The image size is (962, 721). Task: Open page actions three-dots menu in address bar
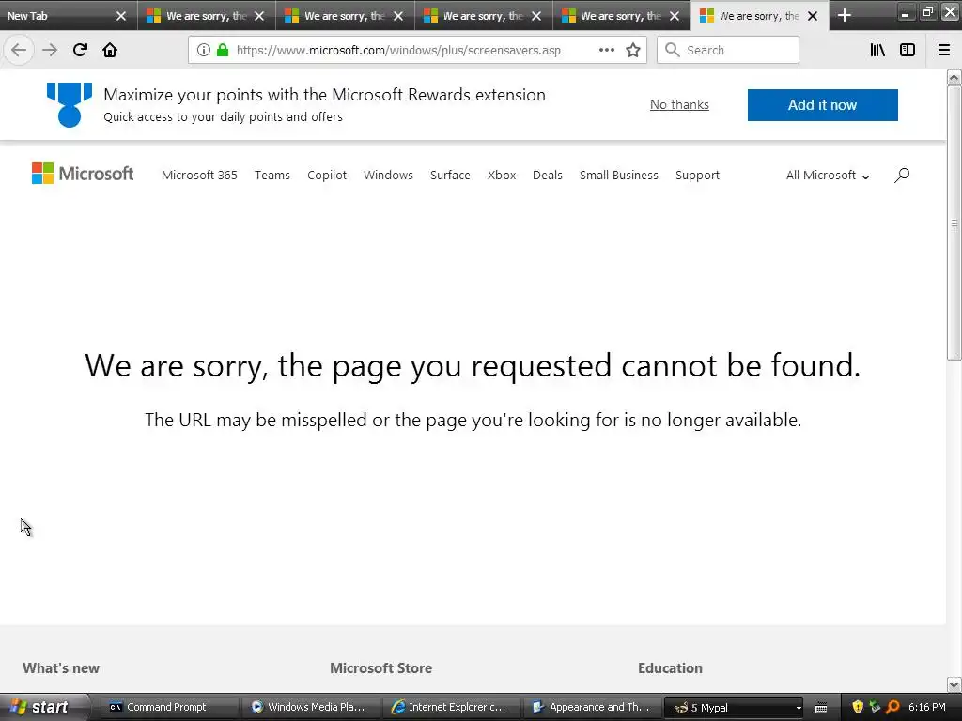(x=606, y=51)
